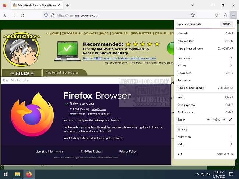This screenshot has height=179, width=239.
Task: Open the Firefox Help link
Action: click(x=77, y=114)
